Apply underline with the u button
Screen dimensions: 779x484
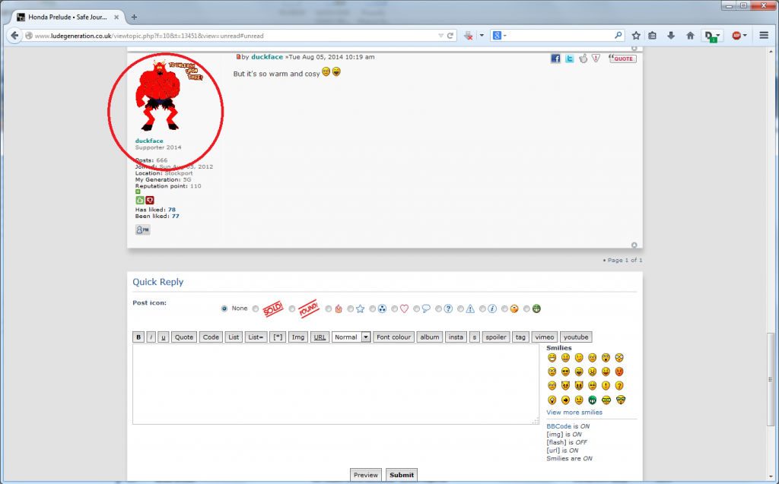[163, 337]
